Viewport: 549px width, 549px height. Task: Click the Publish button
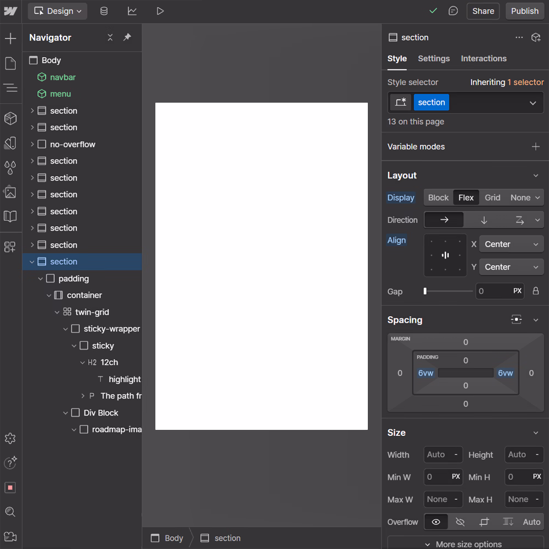[524, 11]
